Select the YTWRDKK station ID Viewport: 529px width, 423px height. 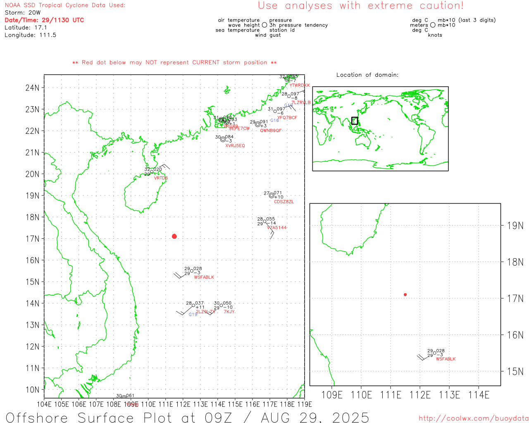[x=300, y=86]
